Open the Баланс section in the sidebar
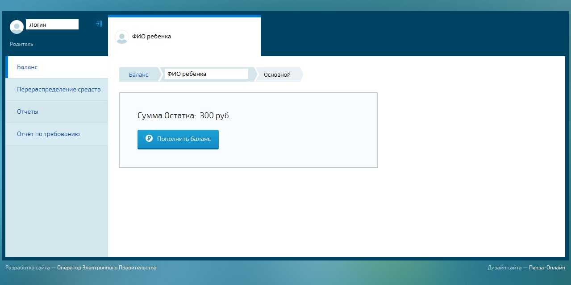The image size is (571, 285). (x=27, y=67)
